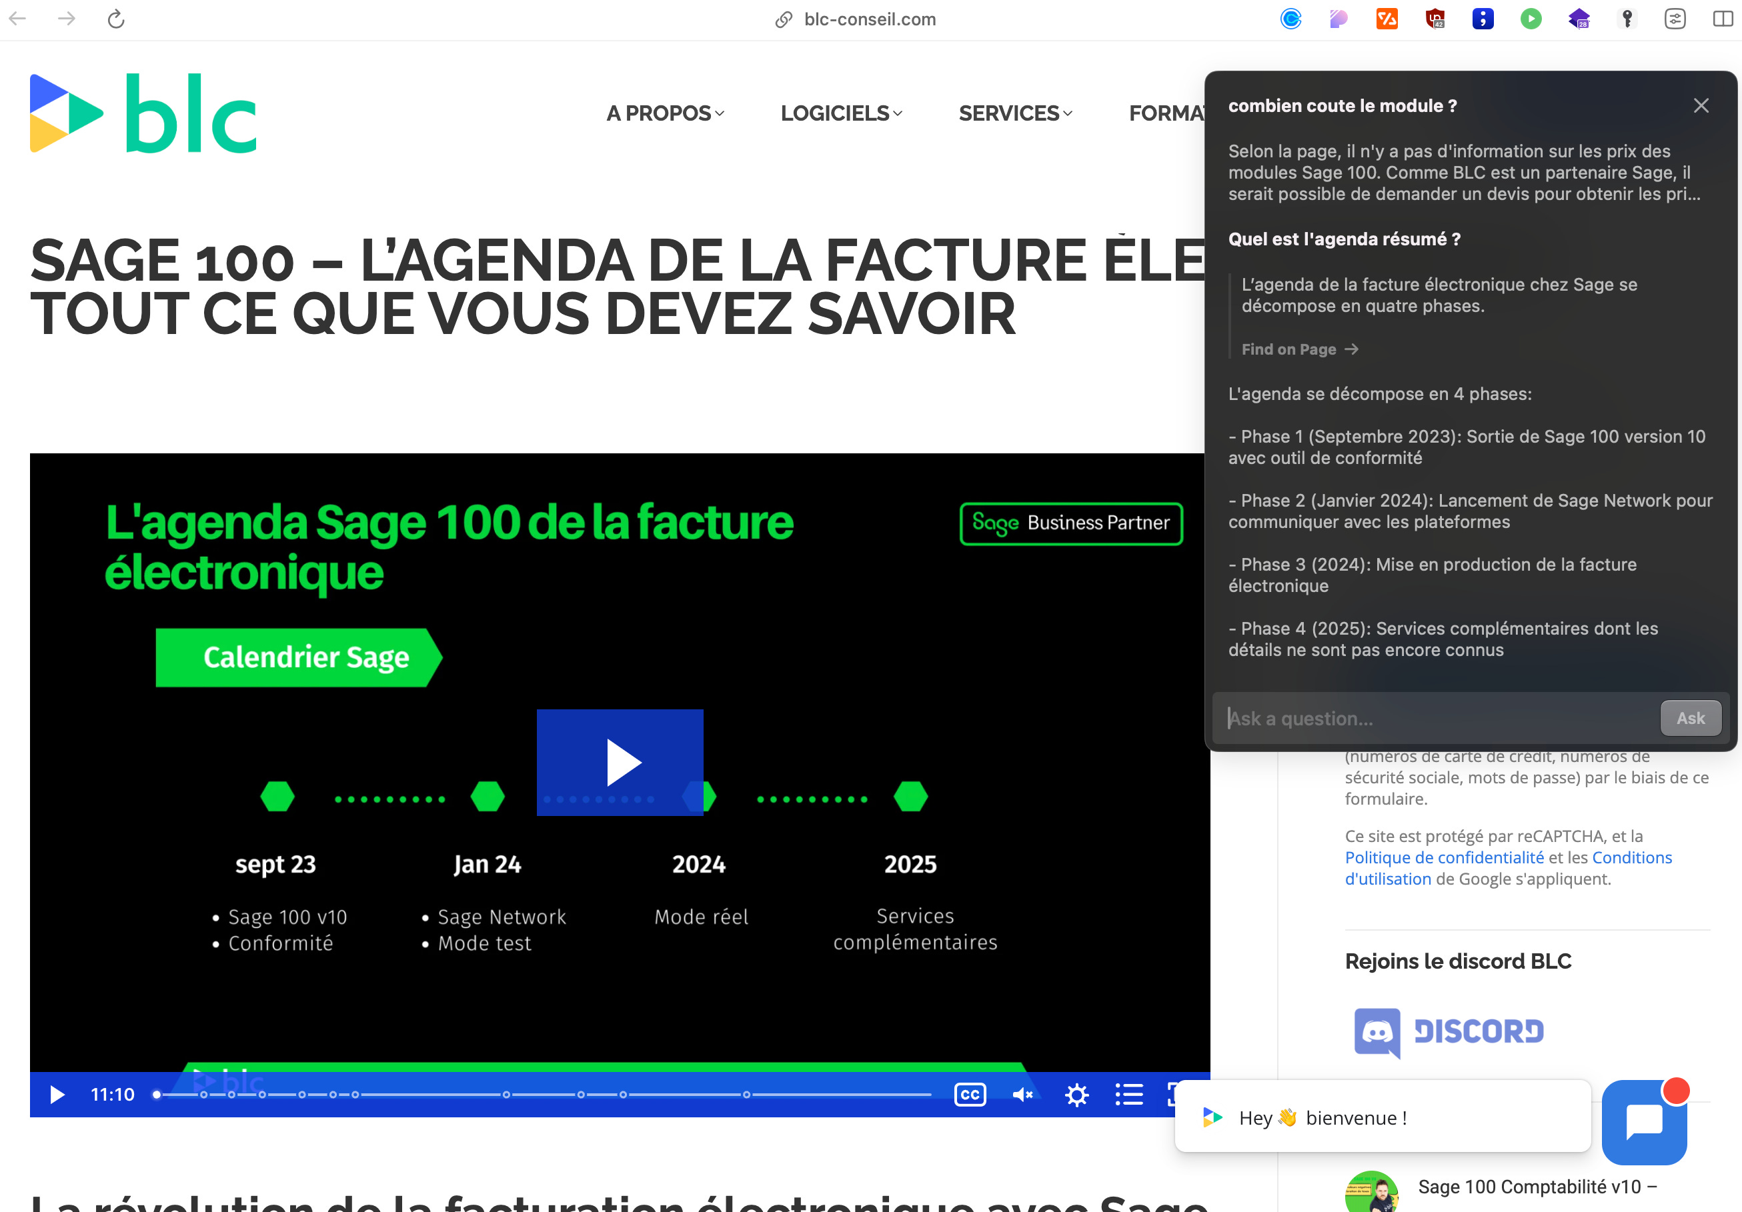
Task: Open the green play button extension
Action: [1531, 18]
